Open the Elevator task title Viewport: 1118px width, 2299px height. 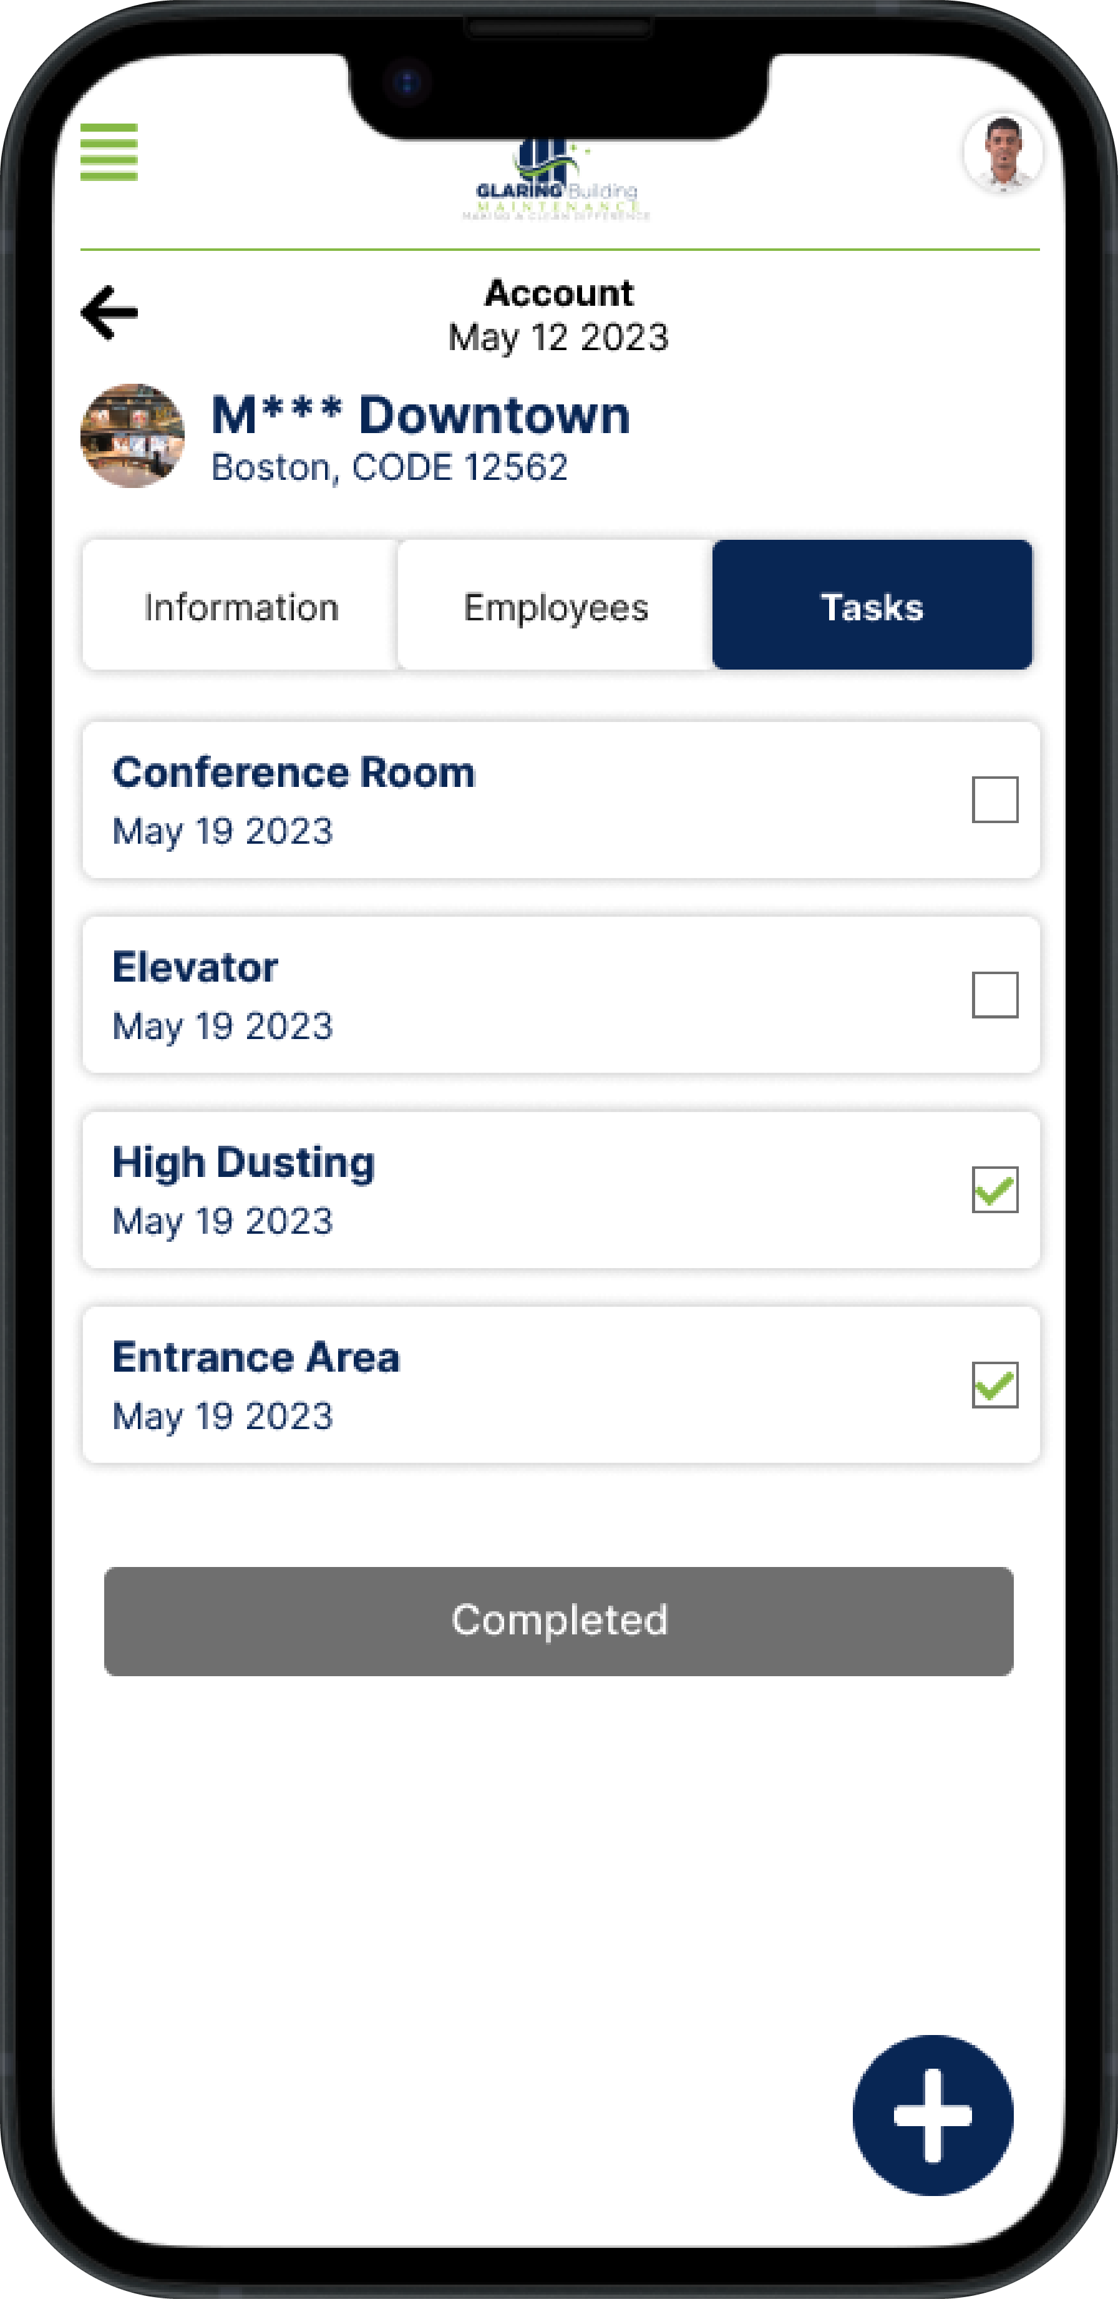[195, 967]
